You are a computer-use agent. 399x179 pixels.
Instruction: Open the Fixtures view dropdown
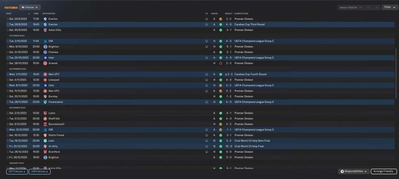30,7
